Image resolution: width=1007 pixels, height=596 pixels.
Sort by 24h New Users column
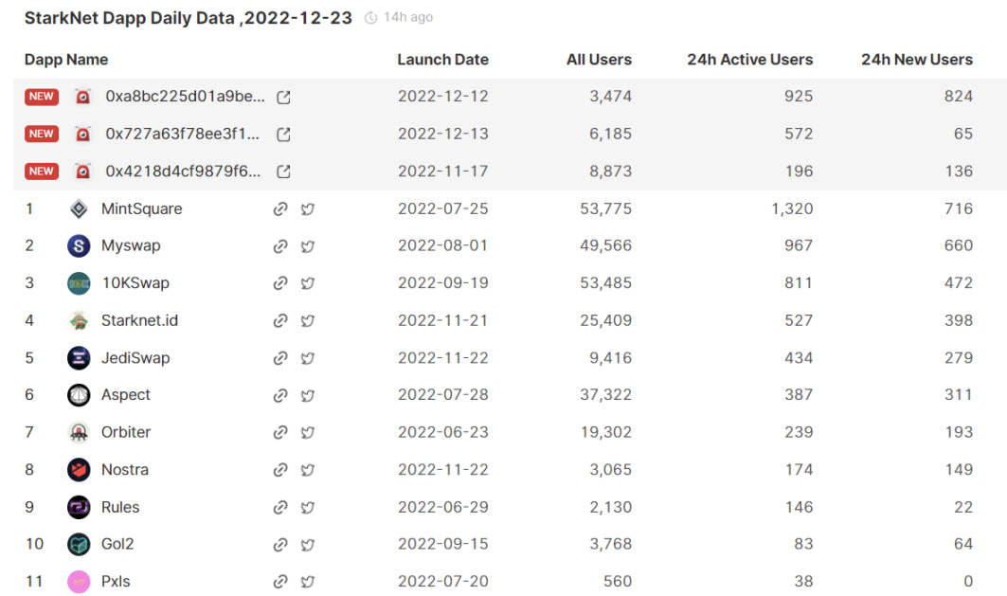[916, 60]
